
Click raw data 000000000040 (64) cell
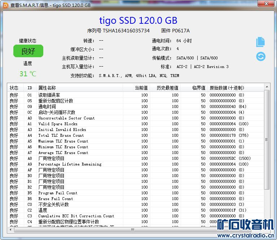(x=228, y=107)
